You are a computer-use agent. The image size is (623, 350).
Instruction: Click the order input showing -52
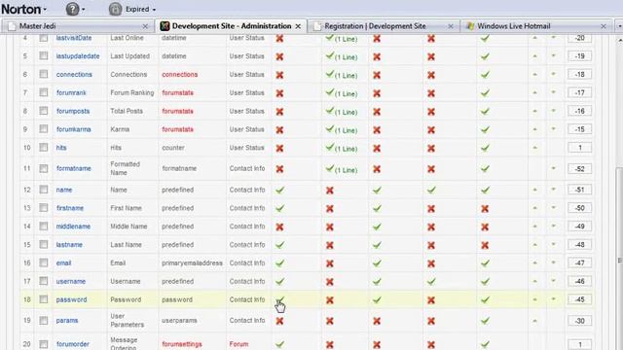point(579,168)
